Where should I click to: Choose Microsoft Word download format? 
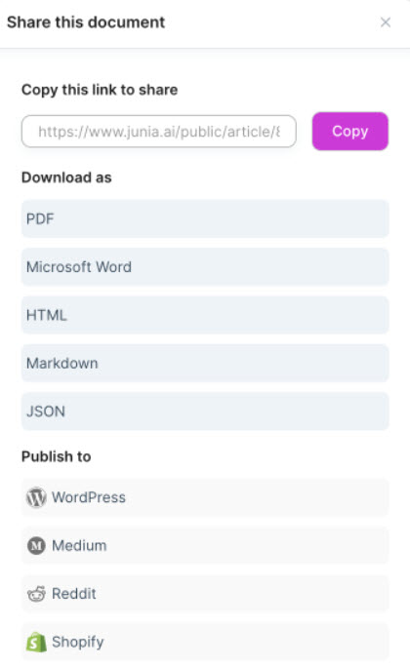coord(205,267)
